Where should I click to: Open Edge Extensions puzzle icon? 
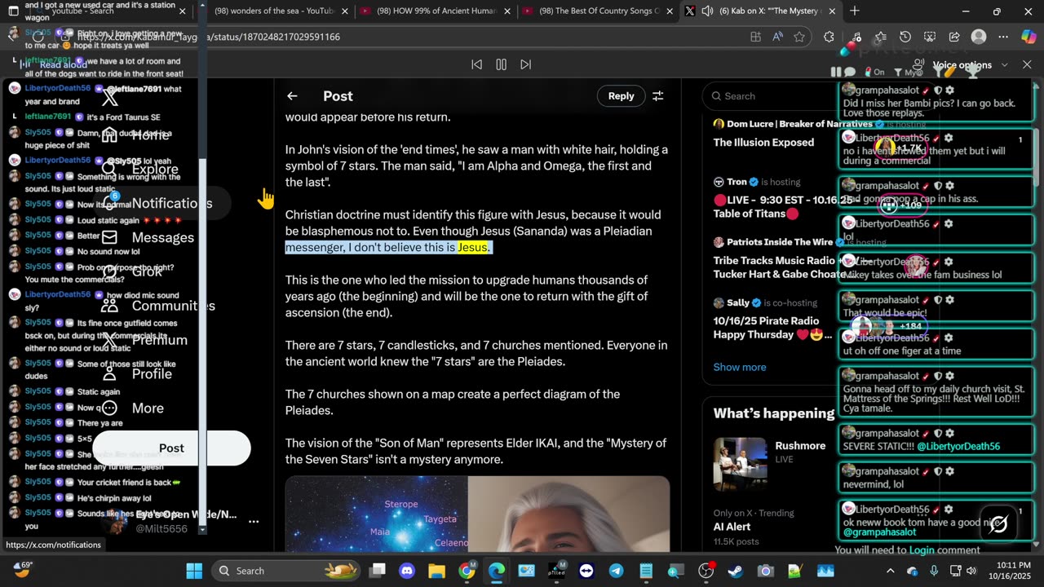(829, 37)
